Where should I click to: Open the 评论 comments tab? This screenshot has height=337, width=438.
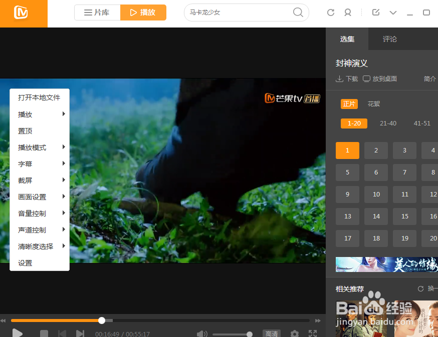(389, 39)
